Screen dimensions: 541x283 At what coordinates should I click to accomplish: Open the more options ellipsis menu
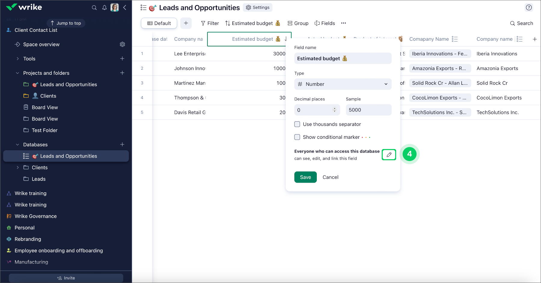343,23
